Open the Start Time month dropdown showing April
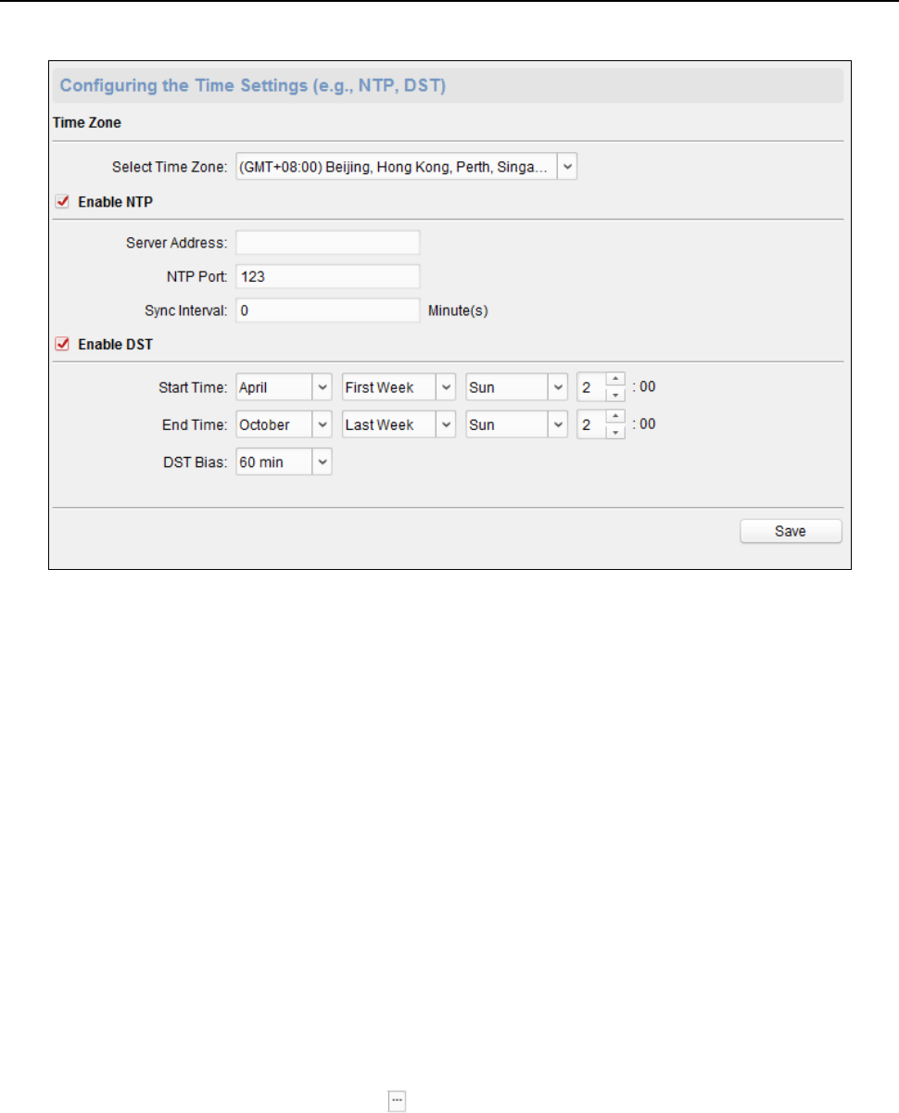The height and width of the screenshot is (1113, 899). 284,387
